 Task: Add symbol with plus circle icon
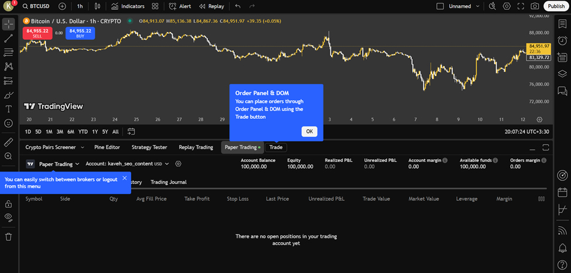(62, 6)
